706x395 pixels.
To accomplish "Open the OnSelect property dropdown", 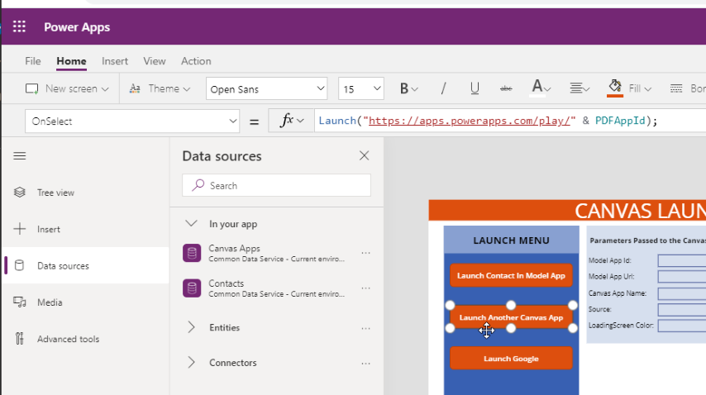I will (x=132, y=121).
